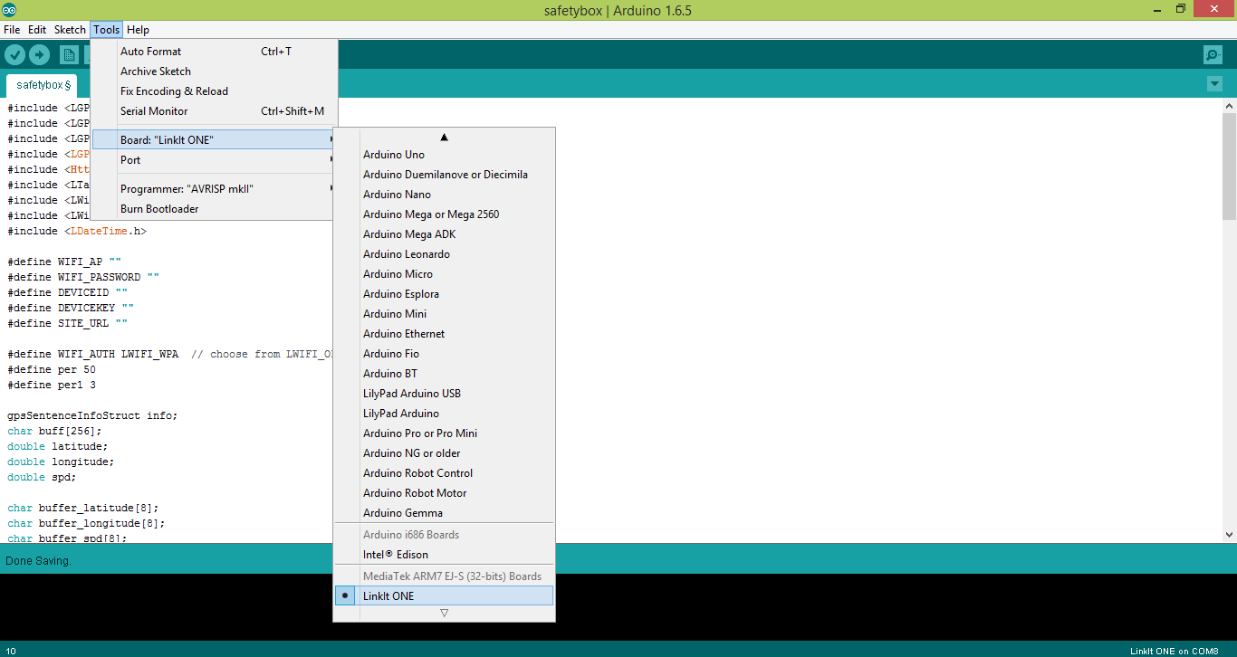
Task: Select Arduino Robot Control
Action: (x=444, y=473)
